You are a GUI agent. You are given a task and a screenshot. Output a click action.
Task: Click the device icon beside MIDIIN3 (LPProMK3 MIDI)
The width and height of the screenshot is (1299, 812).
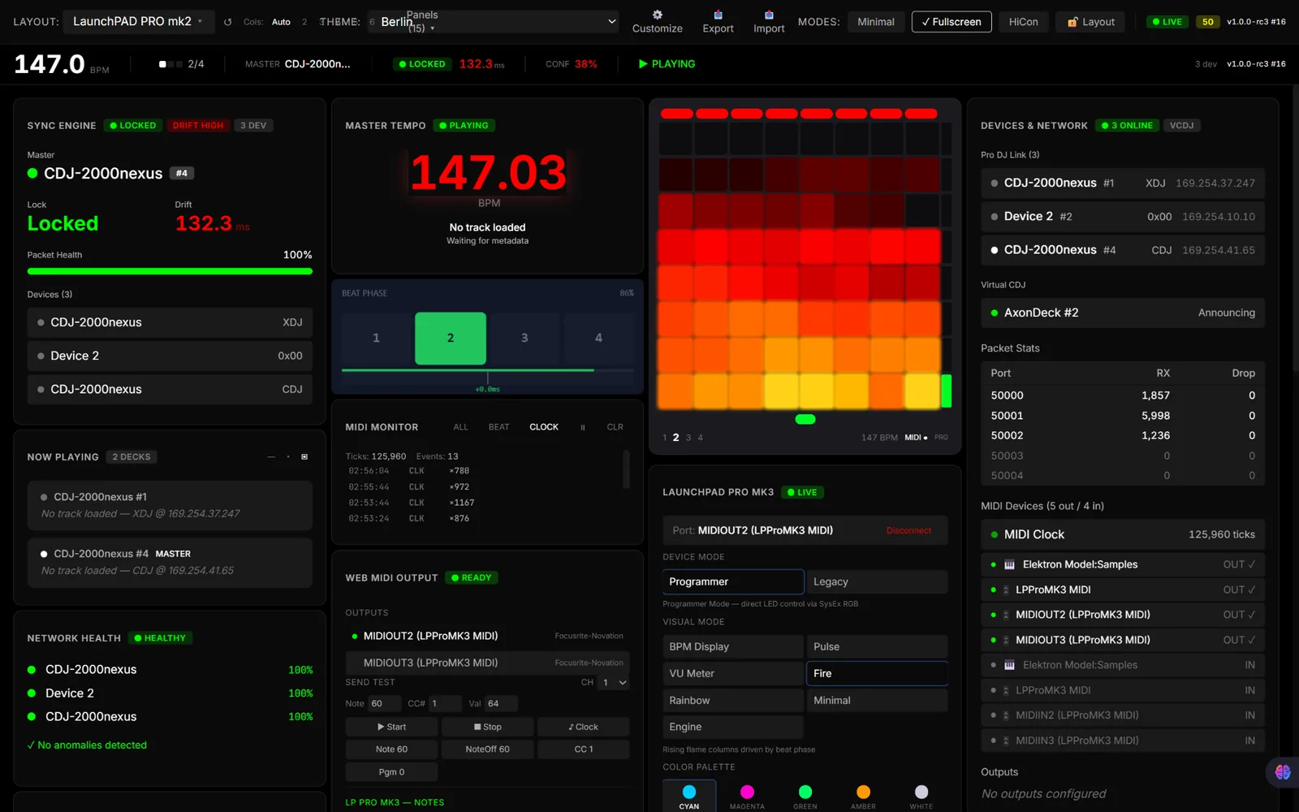(1006, 741)
